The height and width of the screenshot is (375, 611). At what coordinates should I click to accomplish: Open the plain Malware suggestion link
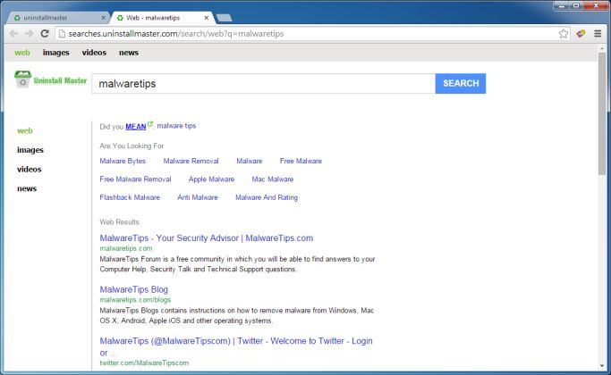tap(250, 161)
